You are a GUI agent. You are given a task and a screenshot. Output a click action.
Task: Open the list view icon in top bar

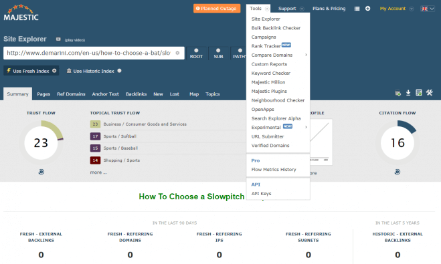[357, 9]
